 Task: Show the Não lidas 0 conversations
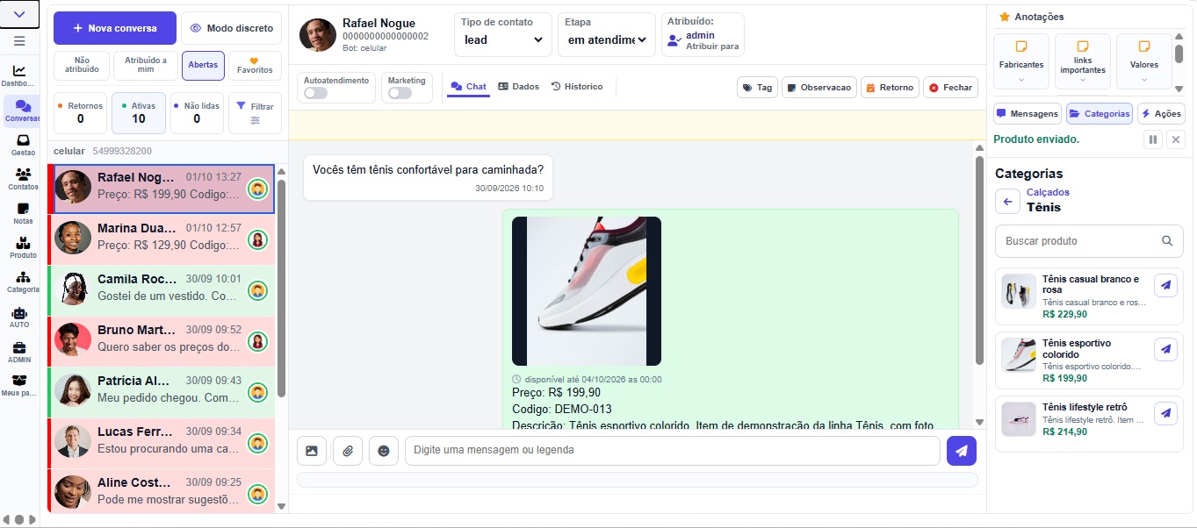point(197,113)
